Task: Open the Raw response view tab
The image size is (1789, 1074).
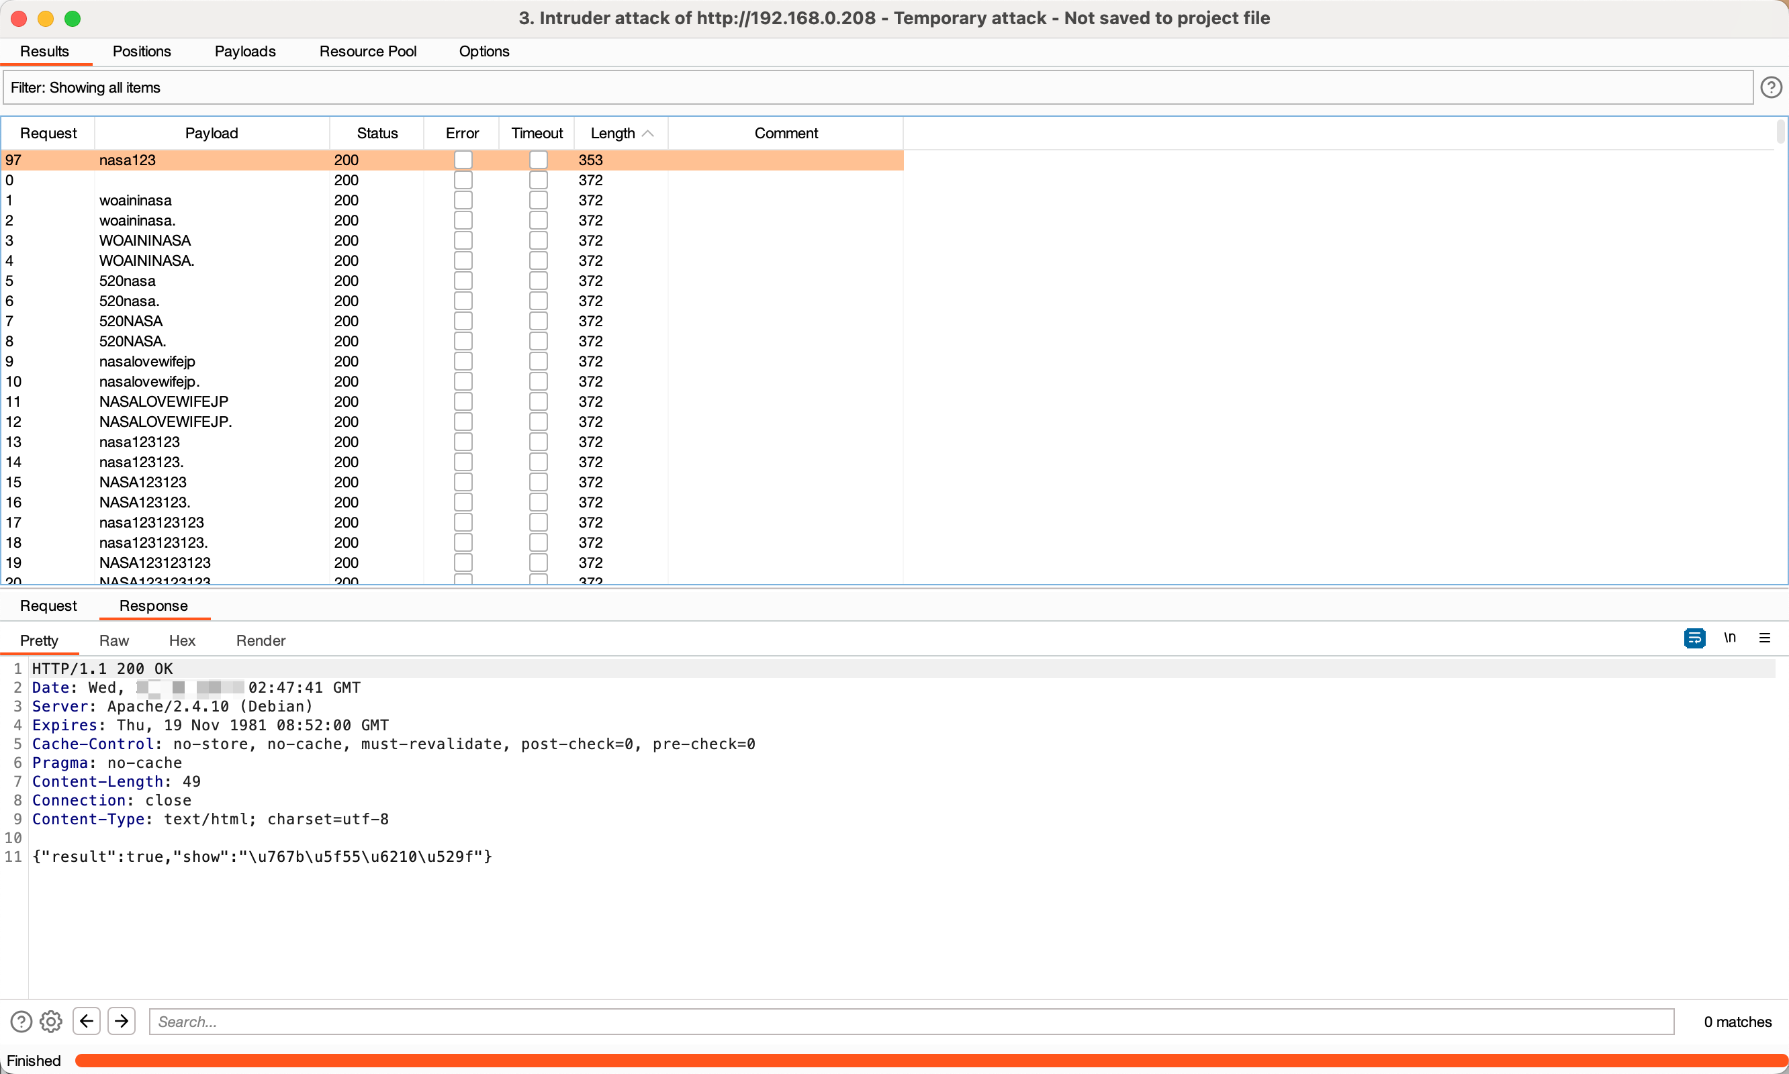Action: coord(113,640)
